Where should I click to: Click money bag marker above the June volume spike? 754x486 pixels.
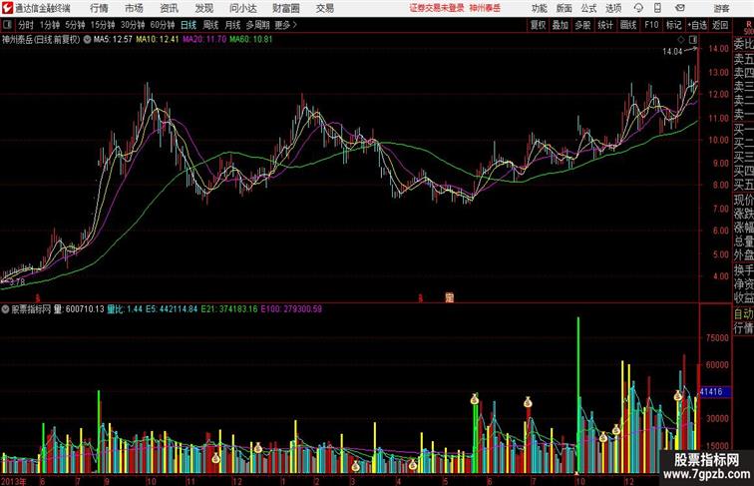pos(475,399)
